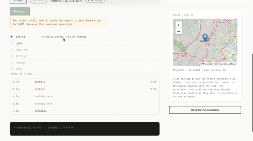
Task: Select the CONFIRM step row
Action: tap(84, 50)
